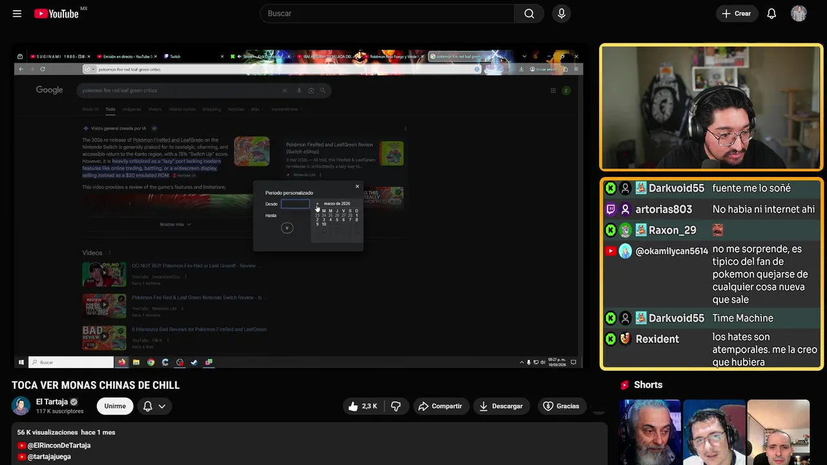Open the bearded man Shorts thumbnail
The height and width of the screenshot is (465, 827).
pos(649,432)
